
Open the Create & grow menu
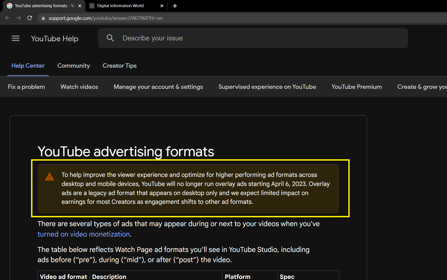[422, 87]
